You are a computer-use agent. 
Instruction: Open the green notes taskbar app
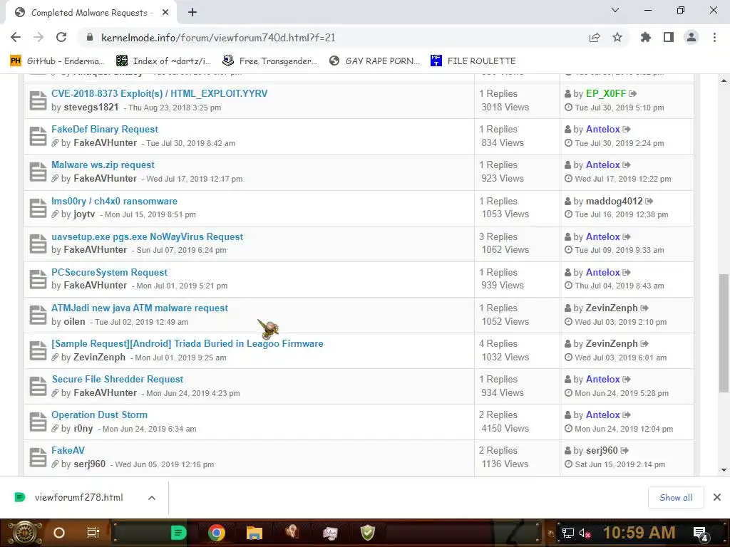point(178,533)
